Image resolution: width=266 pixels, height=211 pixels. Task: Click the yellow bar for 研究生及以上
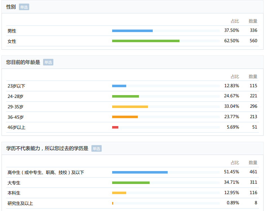point(113,203)
